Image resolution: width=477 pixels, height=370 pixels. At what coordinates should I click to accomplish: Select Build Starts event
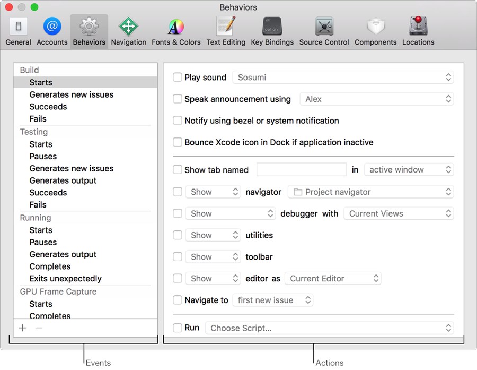click(85, 82)
